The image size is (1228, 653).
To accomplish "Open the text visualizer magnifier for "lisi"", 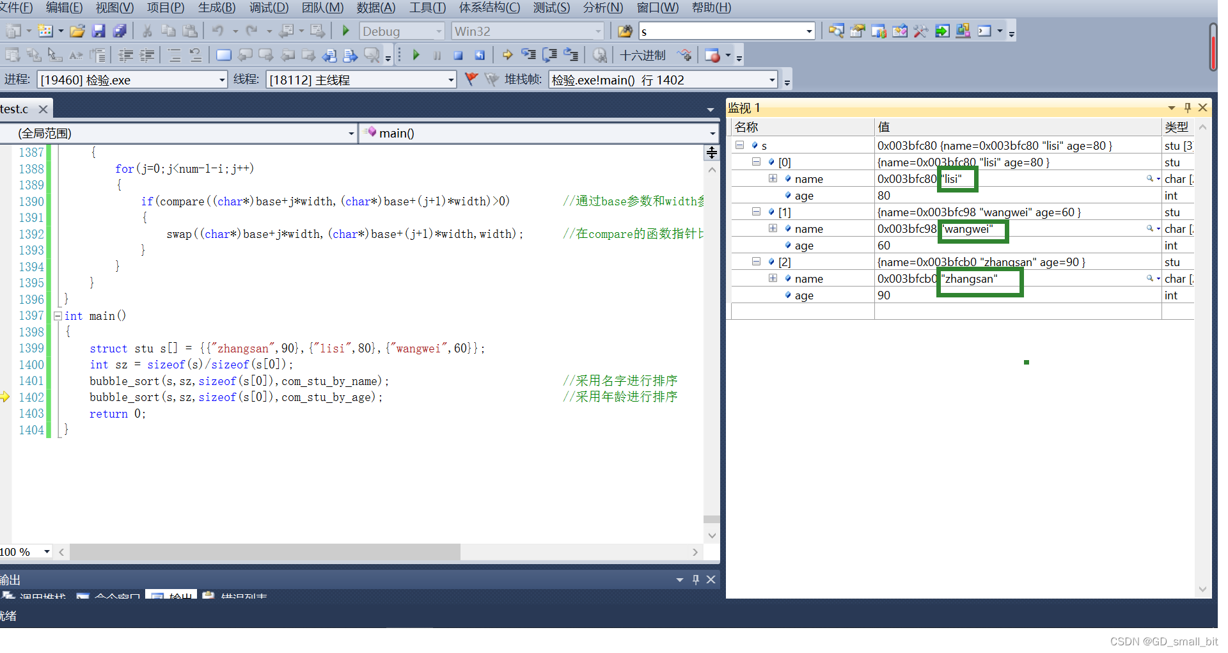I will point(1150,178).
